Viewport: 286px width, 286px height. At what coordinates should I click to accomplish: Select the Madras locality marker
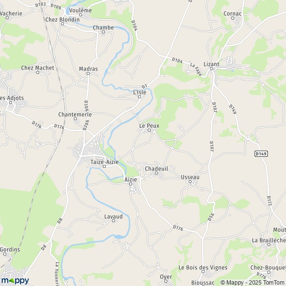[88, 73]
